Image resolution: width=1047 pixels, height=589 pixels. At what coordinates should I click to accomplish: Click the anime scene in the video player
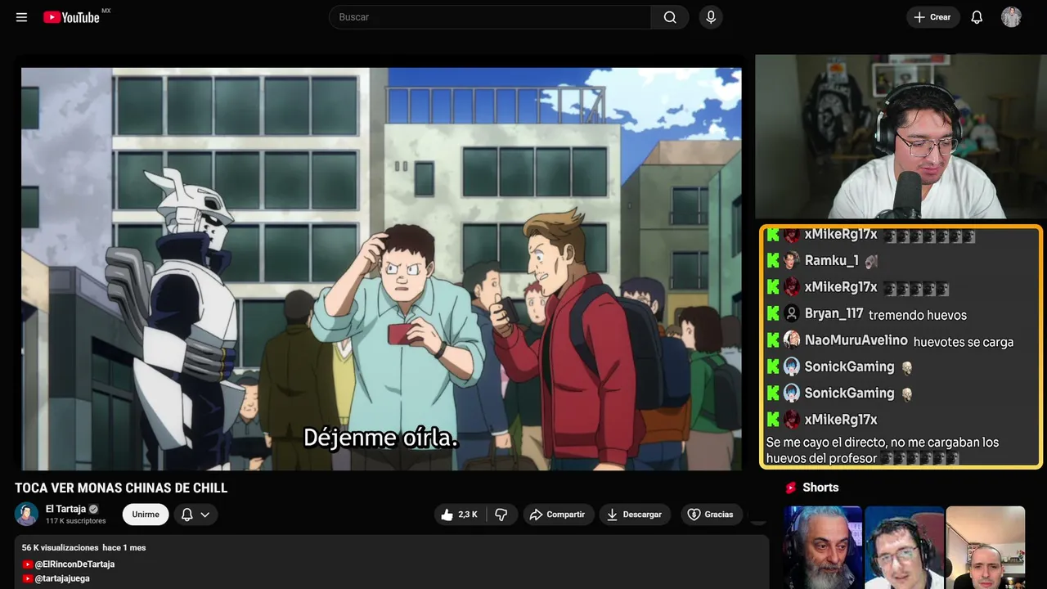(381, 268)
